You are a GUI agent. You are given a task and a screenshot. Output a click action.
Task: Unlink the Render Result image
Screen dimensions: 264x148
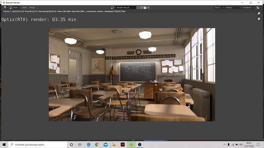tap(148, 7)
